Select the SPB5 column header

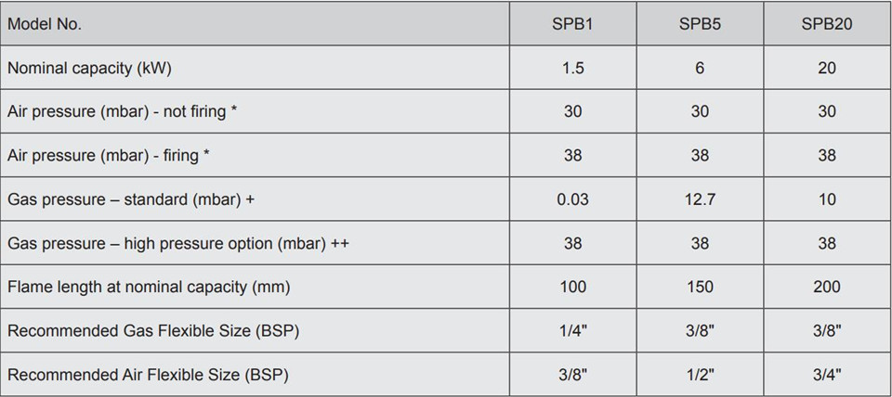(700, 24)
